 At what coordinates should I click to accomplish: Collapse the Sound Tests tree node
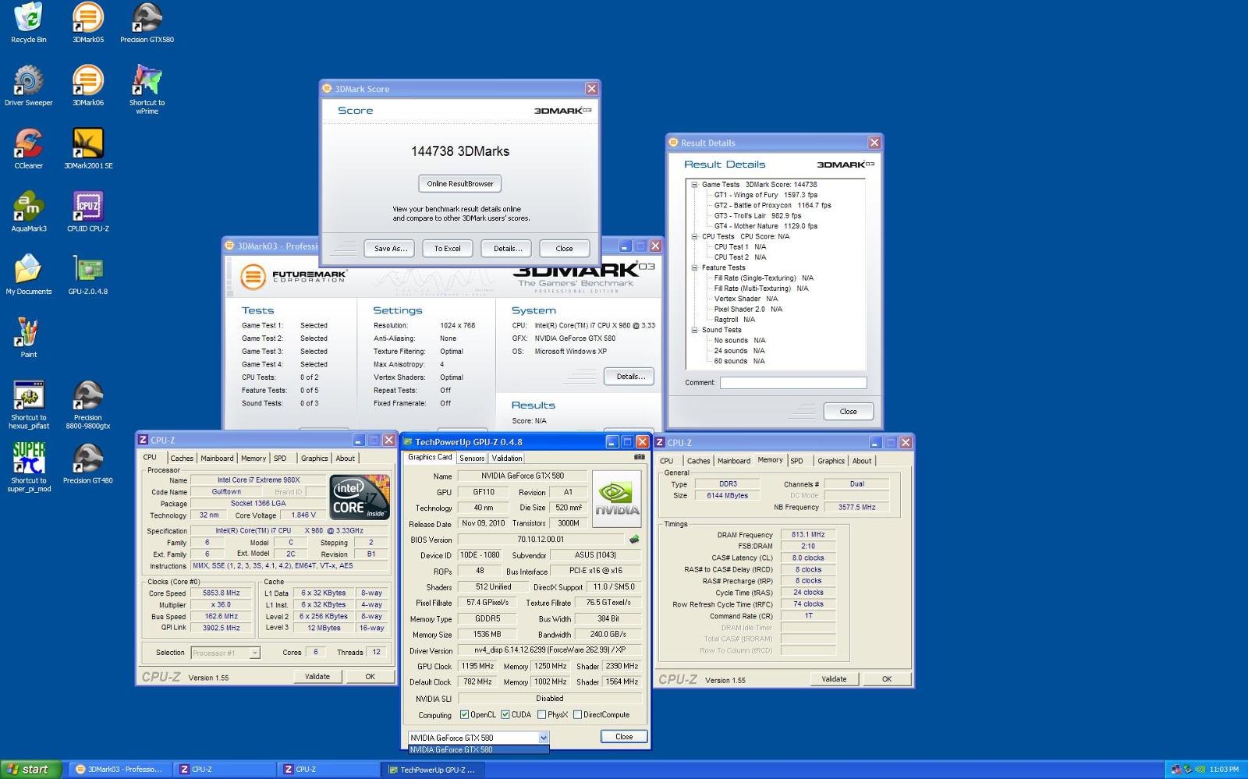coord(694,330)
